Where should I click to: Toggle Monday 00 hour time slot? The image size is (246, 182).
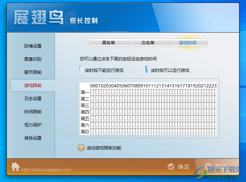click(x=93, y=92)
